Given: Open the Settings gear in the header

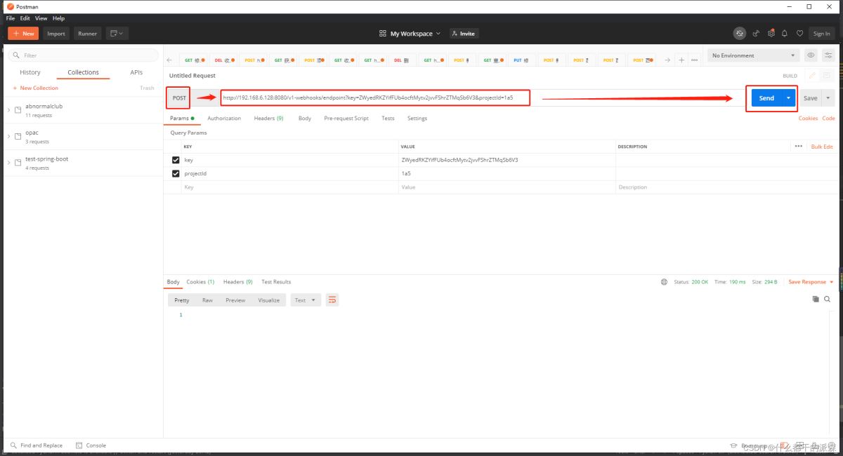Looking at the screenshot, I should tap(771, 33).
